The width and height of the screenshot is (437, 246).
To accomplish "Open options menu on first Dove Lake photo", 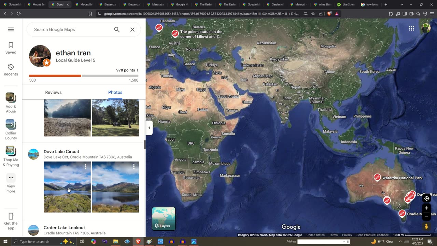I will [86, 167].
